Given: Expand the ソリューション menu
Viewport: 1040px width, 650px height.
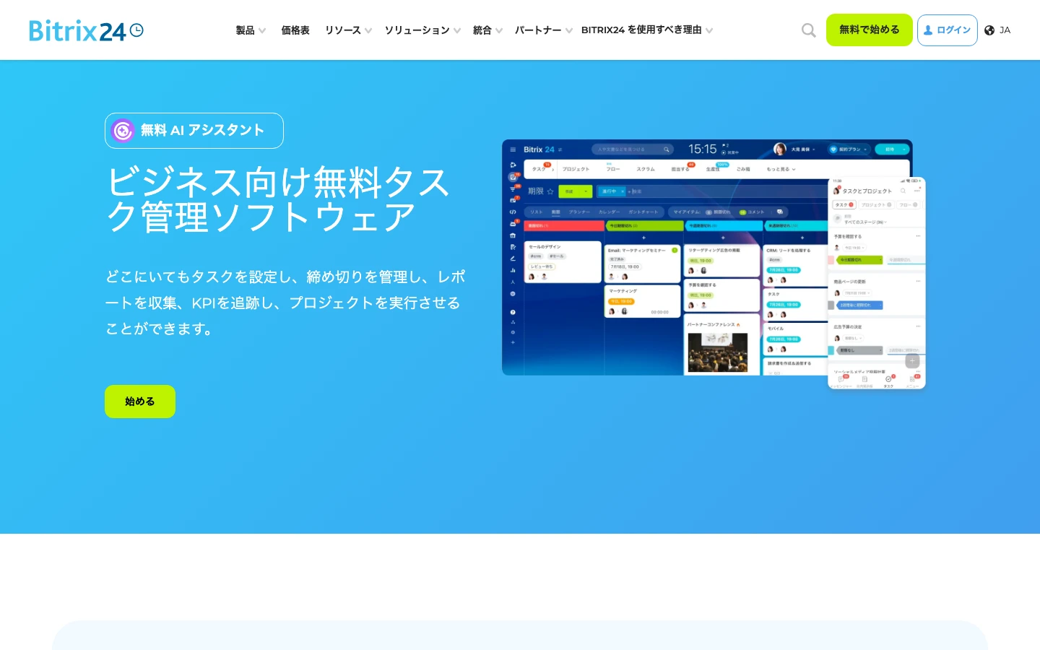Looking at the screenshot, I should (422, 30).
